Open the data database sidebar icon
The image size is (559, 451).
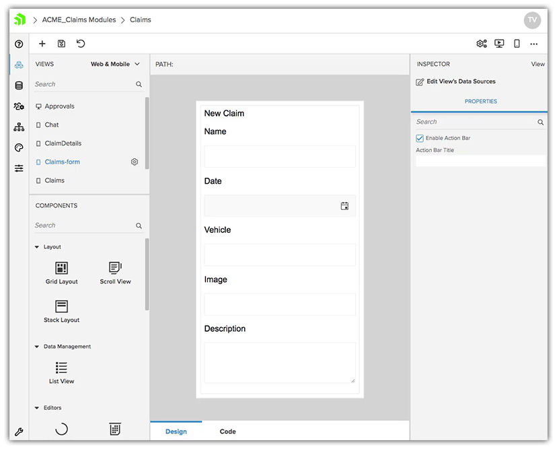pyautogui.click(x=19, y=85)
